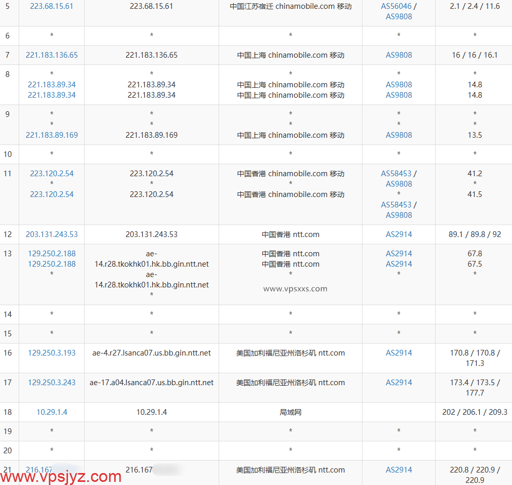This screenshot has width=512, height=485.
Task: Click the blue 216.167 IP link in hop 21
Action: (39, 470)
